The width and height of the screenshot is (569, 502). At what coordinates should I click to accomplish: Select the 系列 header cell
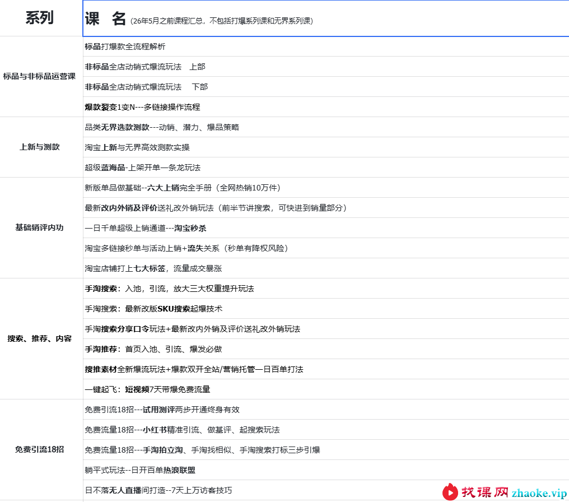(x=41, y=18)
